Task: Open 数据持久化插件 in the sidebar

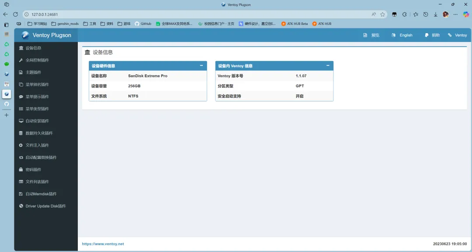Action: point(46,133)
